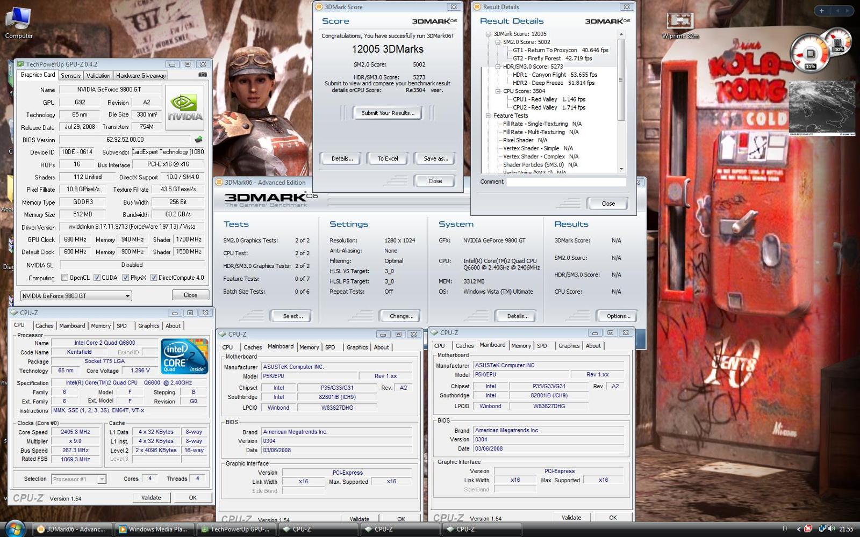Click Submit Your Results button
The width and height of the screenshot is (860, 537).
click(x=388, y=113)
